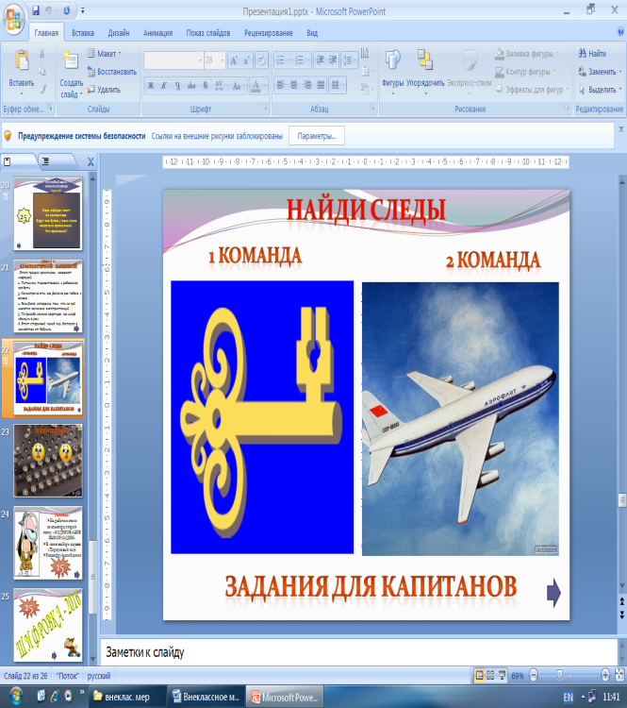627x708 pixels.
Task: Click the font color A swatch
Action: coord(256,85)
